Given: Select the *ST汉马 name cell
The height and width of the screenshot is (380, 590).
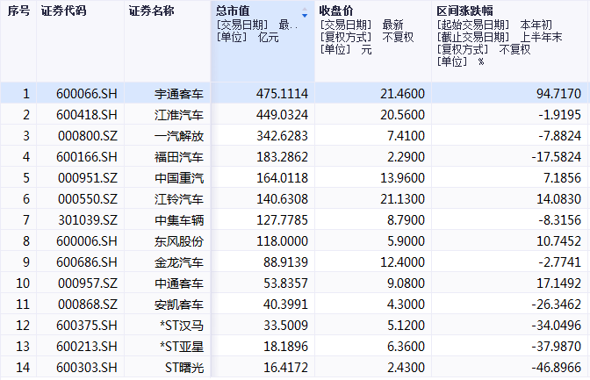Looking at the screenshot, I should coord(182,325).
